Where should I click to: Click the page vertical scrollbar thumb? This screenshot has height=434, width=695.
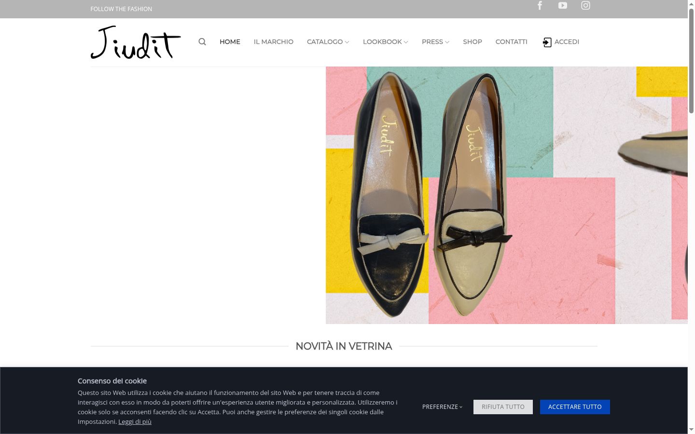tap(691, 61)
